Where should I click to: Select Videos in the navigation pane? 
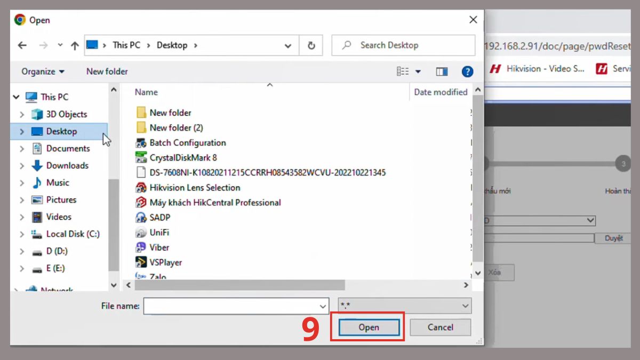pyautogui.click(x=59, y=217)
